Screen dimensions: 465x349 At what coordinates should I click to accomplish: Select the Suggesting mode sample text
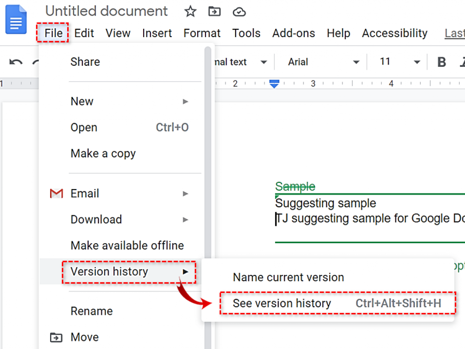tap(325, 203)
